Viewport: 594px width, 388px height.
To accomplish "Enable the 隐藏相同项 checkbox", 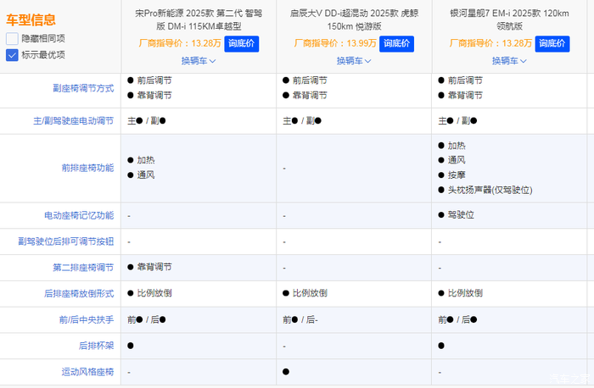I will 12,39.
